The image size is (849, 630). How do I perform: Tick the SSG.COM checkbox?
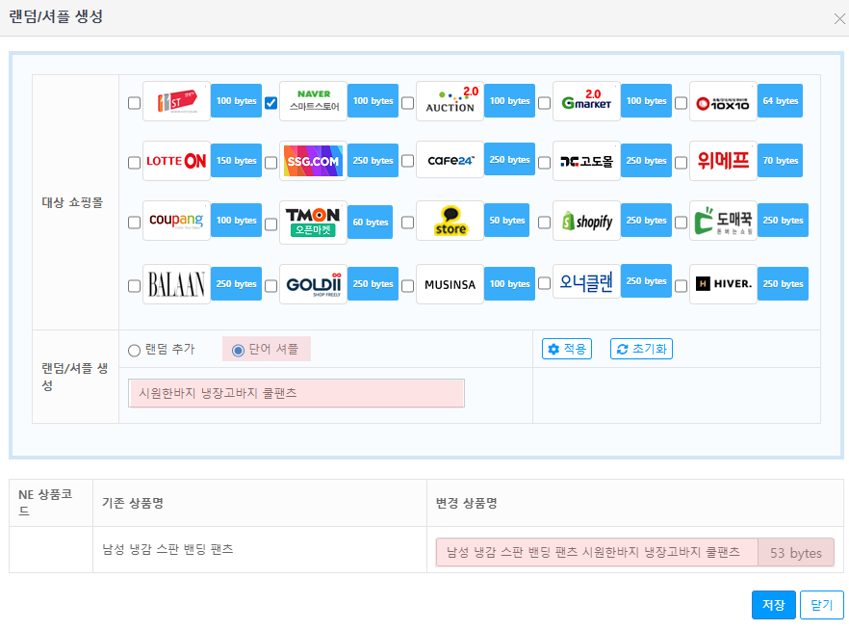271,163
